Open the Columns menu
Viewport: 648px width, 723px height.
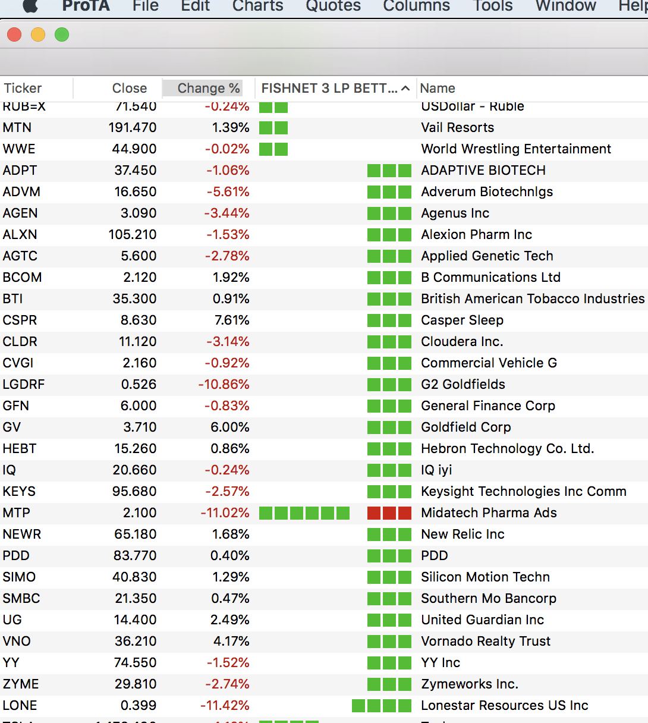pyautogui.click(x=416, y=6)
